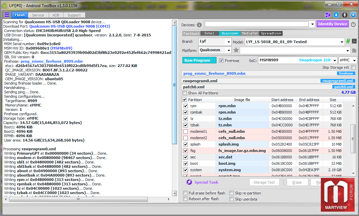
Task: Expand the Model dropdown LYF_LS-5018
Action: (341, 42)
